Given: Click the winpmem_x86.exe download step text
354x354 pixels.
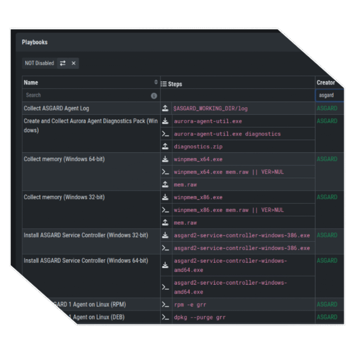Looking at the screenshot, I should pos(198,197).
